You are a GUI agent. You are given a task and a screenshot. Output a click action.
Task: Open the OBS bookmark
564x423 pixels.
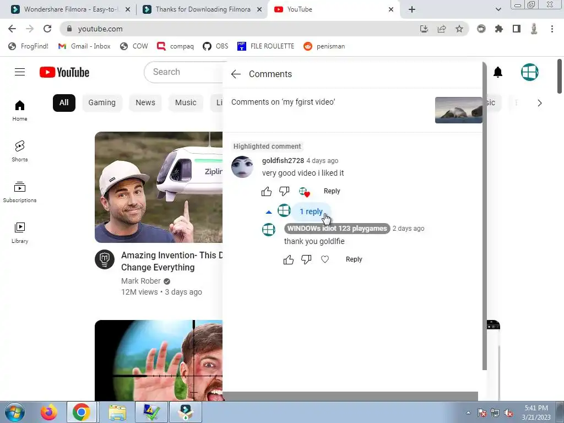tap(215, 46)
